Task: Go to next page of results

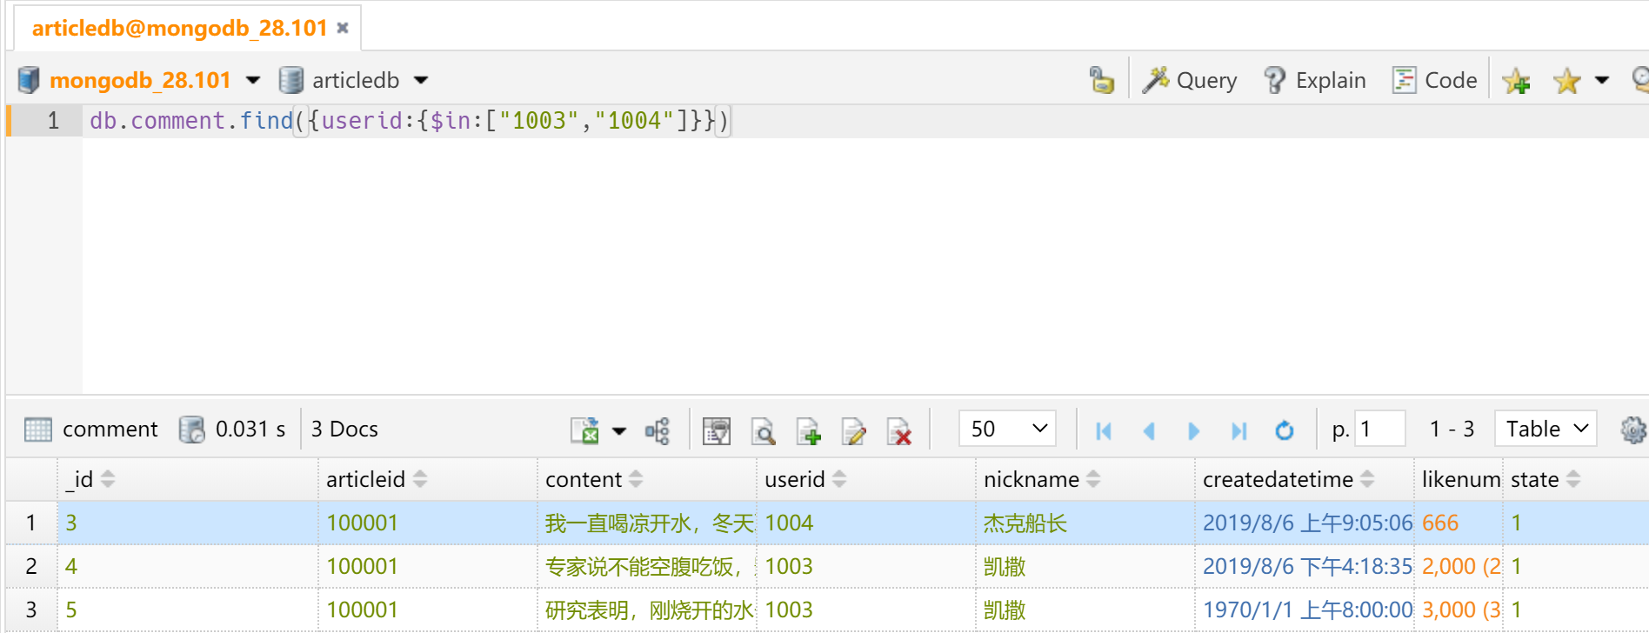Action: 1194,430
